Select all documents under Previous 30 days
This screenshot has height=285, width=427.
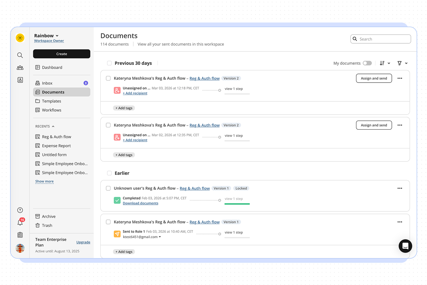click(x=109, y=63)
